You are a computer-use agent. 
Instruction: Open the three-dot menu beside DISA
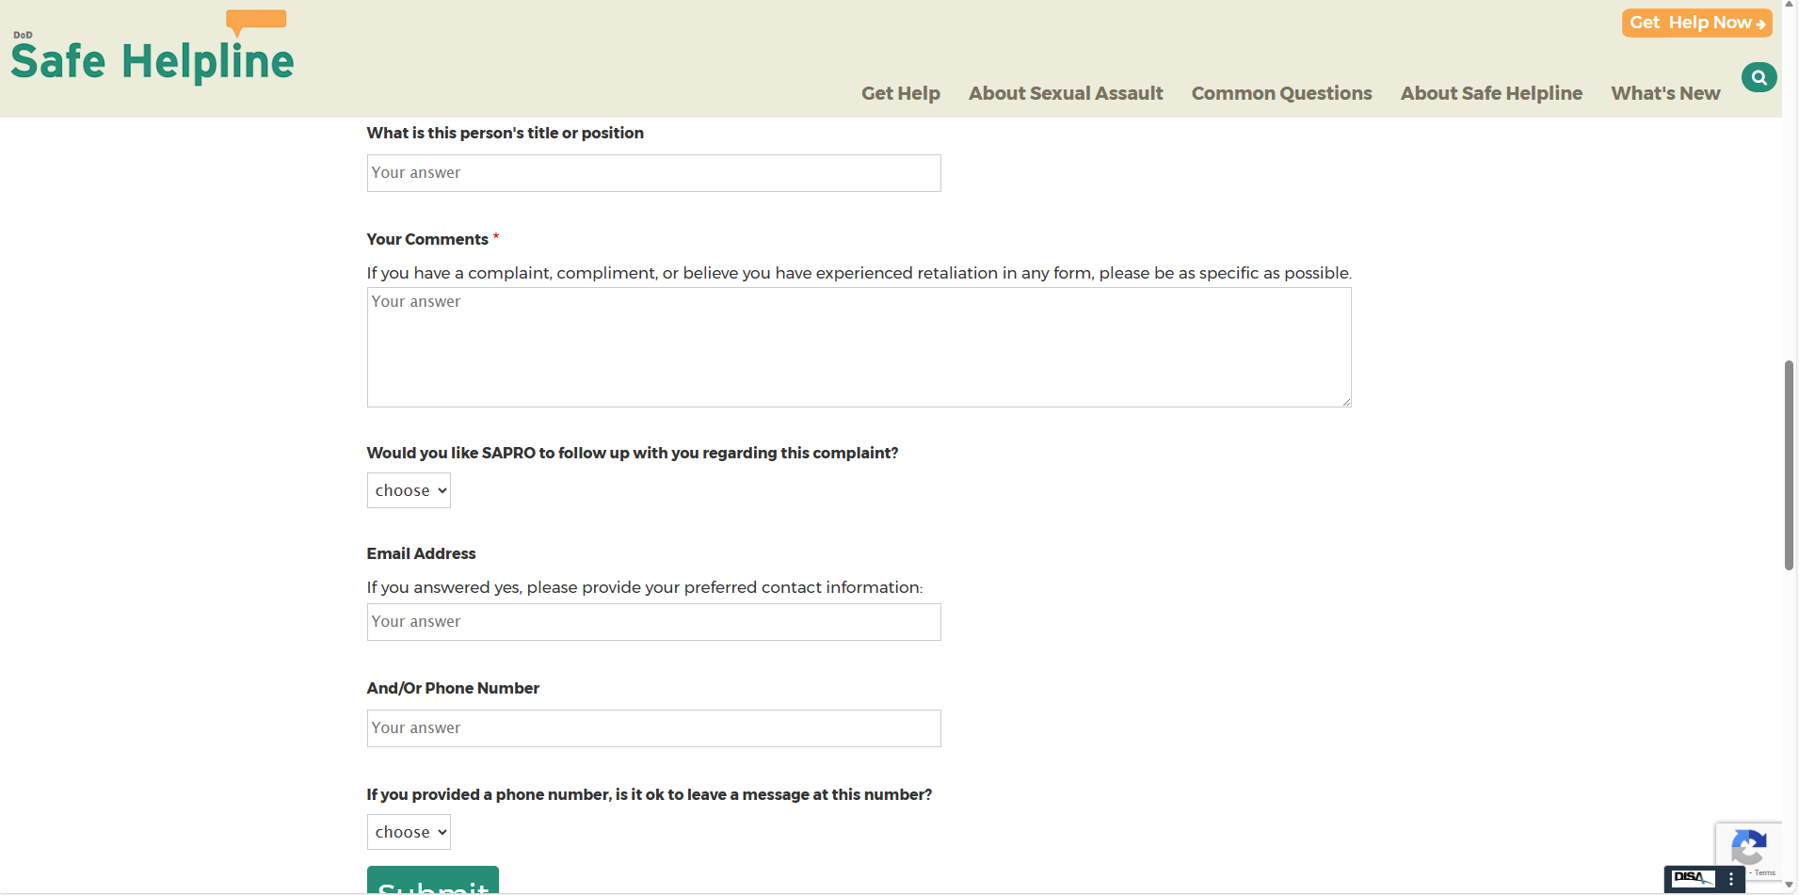[1730, 879]
